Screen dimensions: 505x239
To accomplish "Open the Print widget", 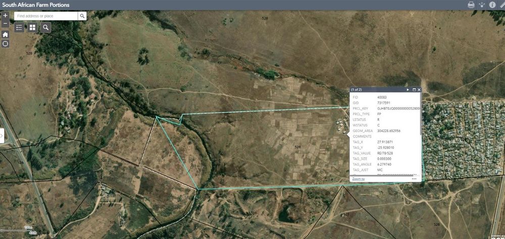I will pyautogui.click(x=471, y=5).
